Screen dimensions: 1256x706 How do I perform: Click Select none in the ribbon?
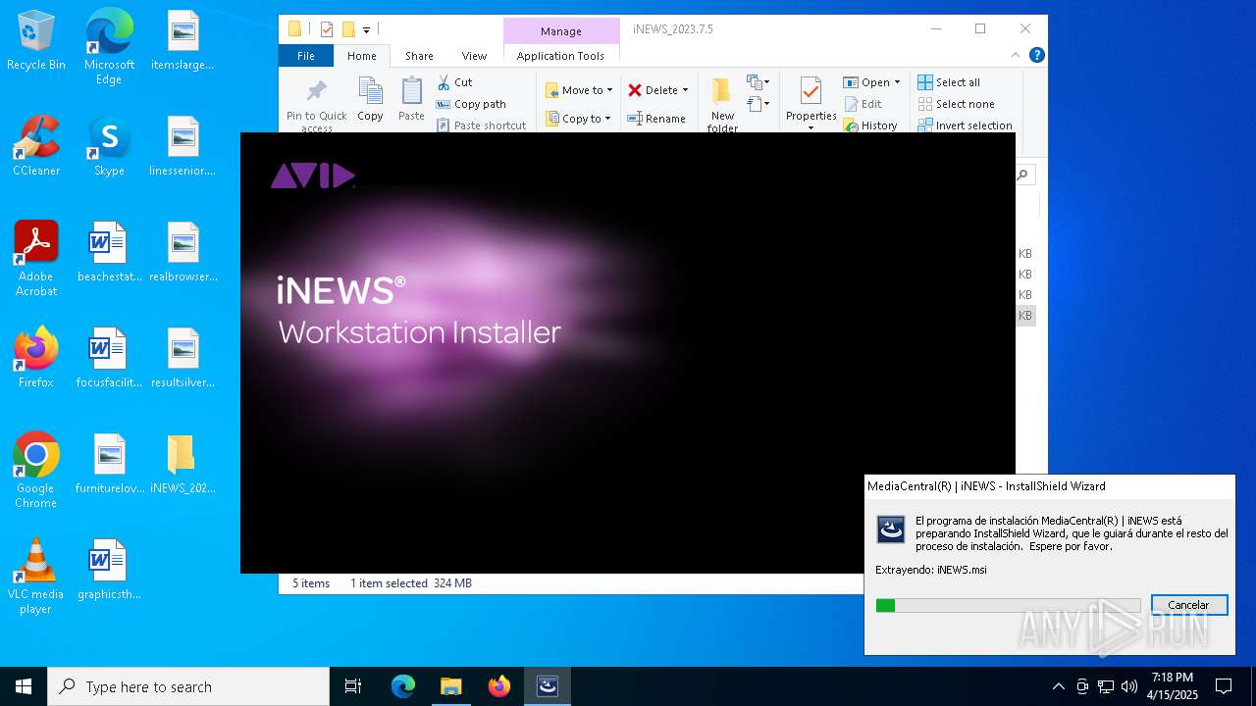click(957, 104)
